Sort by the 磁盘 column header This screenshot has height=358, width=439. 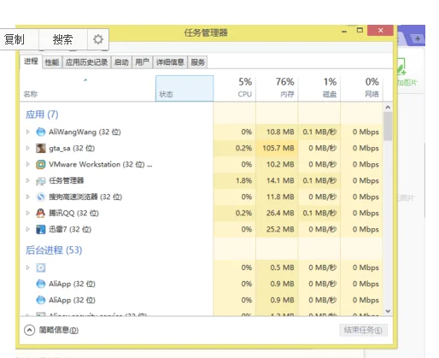point(319,89)
